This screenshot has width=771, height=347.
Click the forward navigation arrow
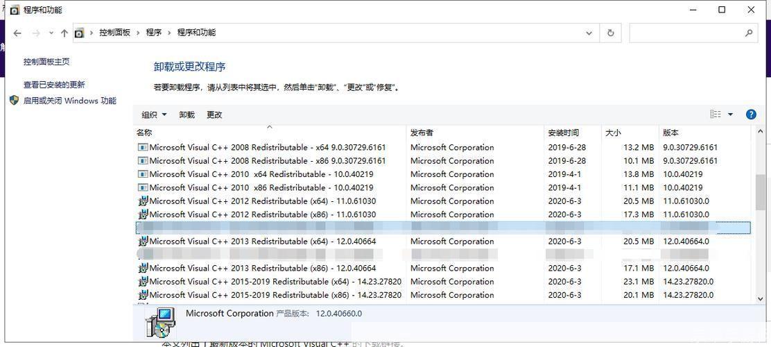pyautogui.click(x=36, y=33)
